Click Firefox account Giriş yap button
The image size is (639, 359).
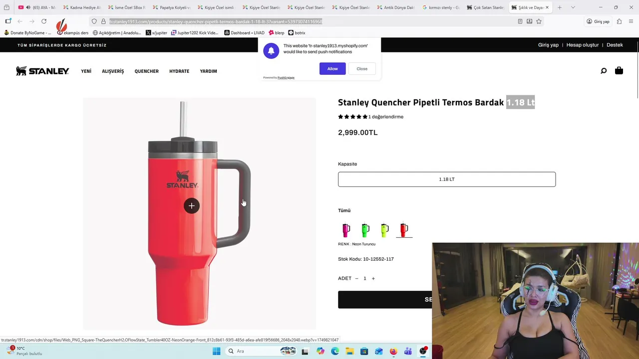(x=598, y=21)
